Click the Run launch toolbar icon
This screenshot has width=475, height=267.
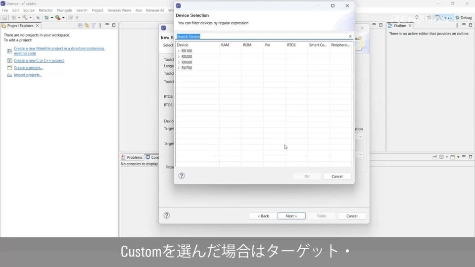tap(57, 18)
